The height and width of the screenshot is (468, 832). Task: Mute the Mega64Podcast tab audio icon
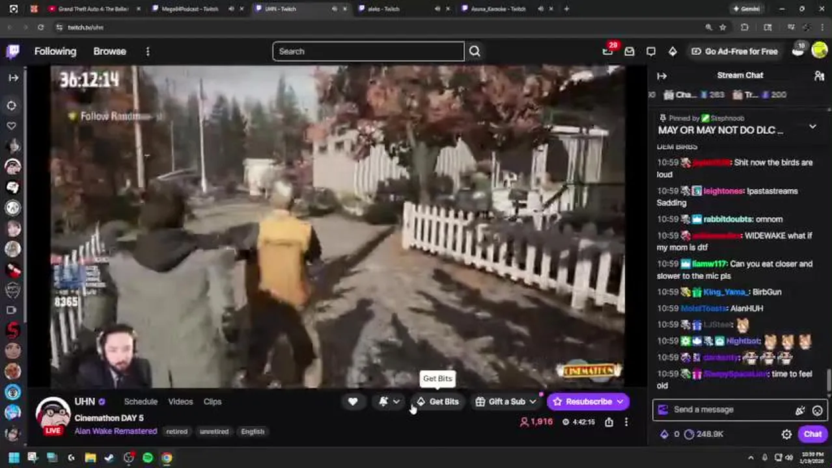(x=231, y=8)
